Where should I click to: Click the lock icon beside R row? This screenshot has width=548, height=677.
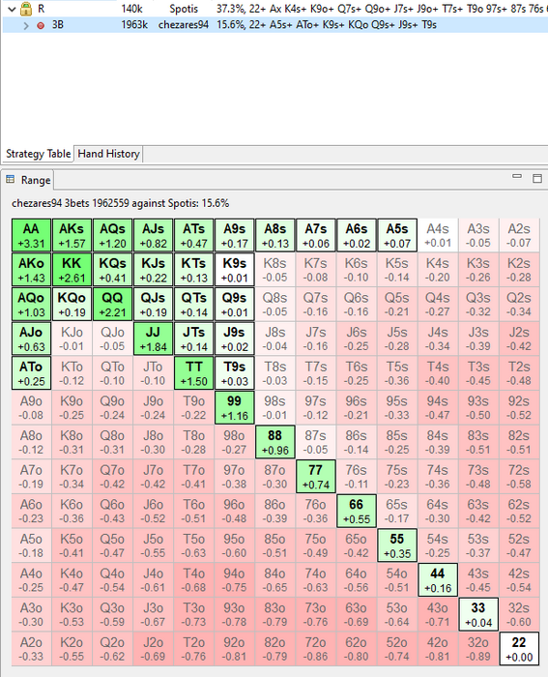pos(26,9)
